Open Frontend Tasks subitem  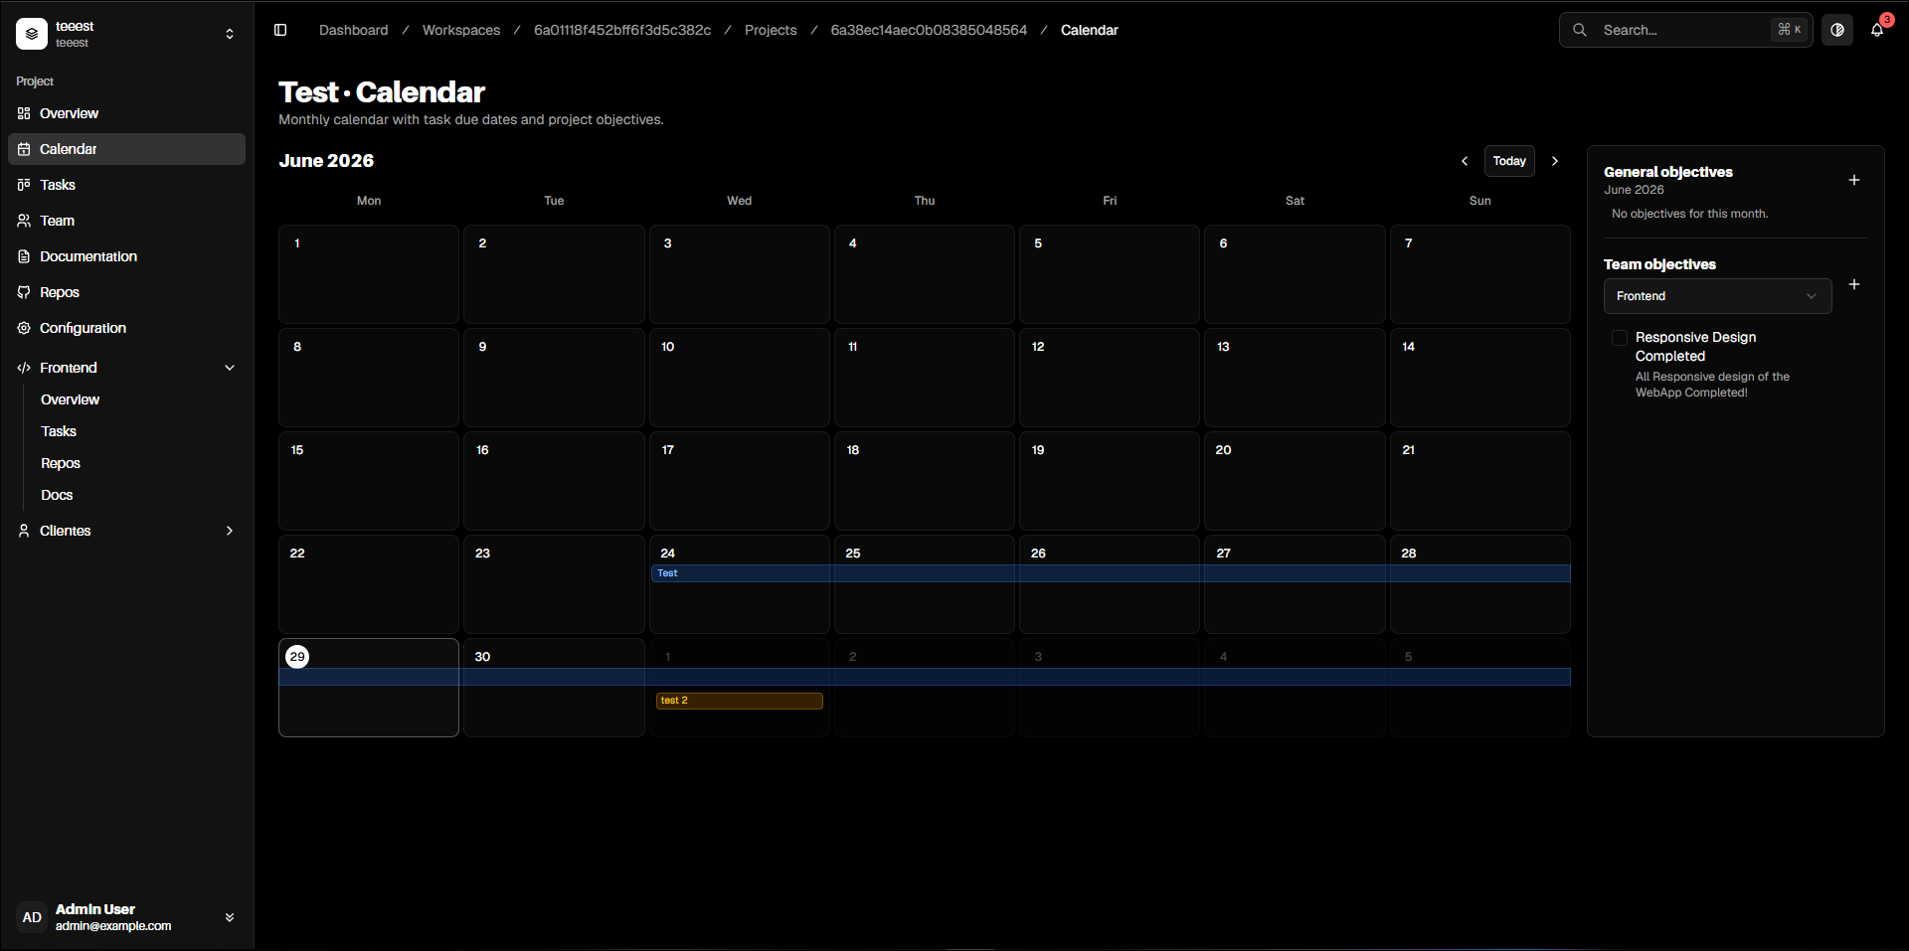[x=59, y=431]
